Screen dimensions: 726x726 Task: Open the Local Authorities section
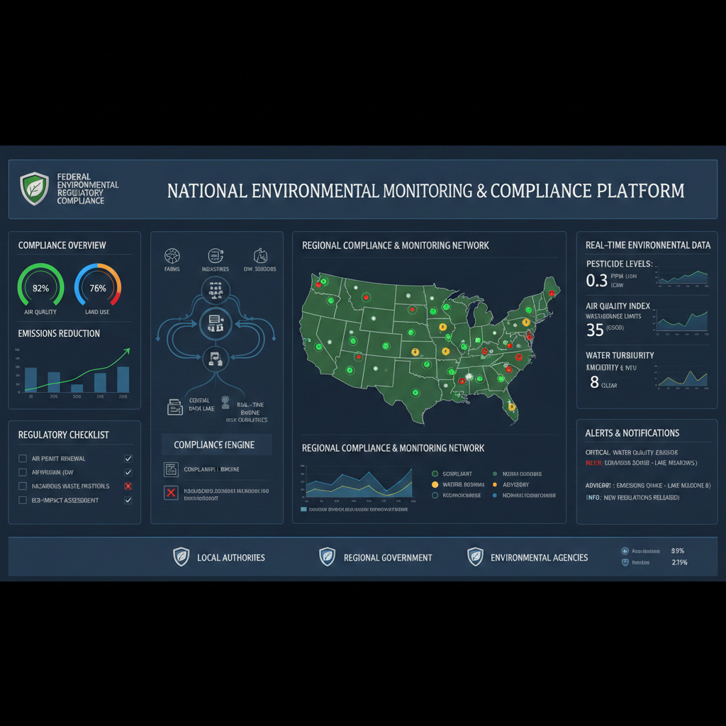point(230,557)
